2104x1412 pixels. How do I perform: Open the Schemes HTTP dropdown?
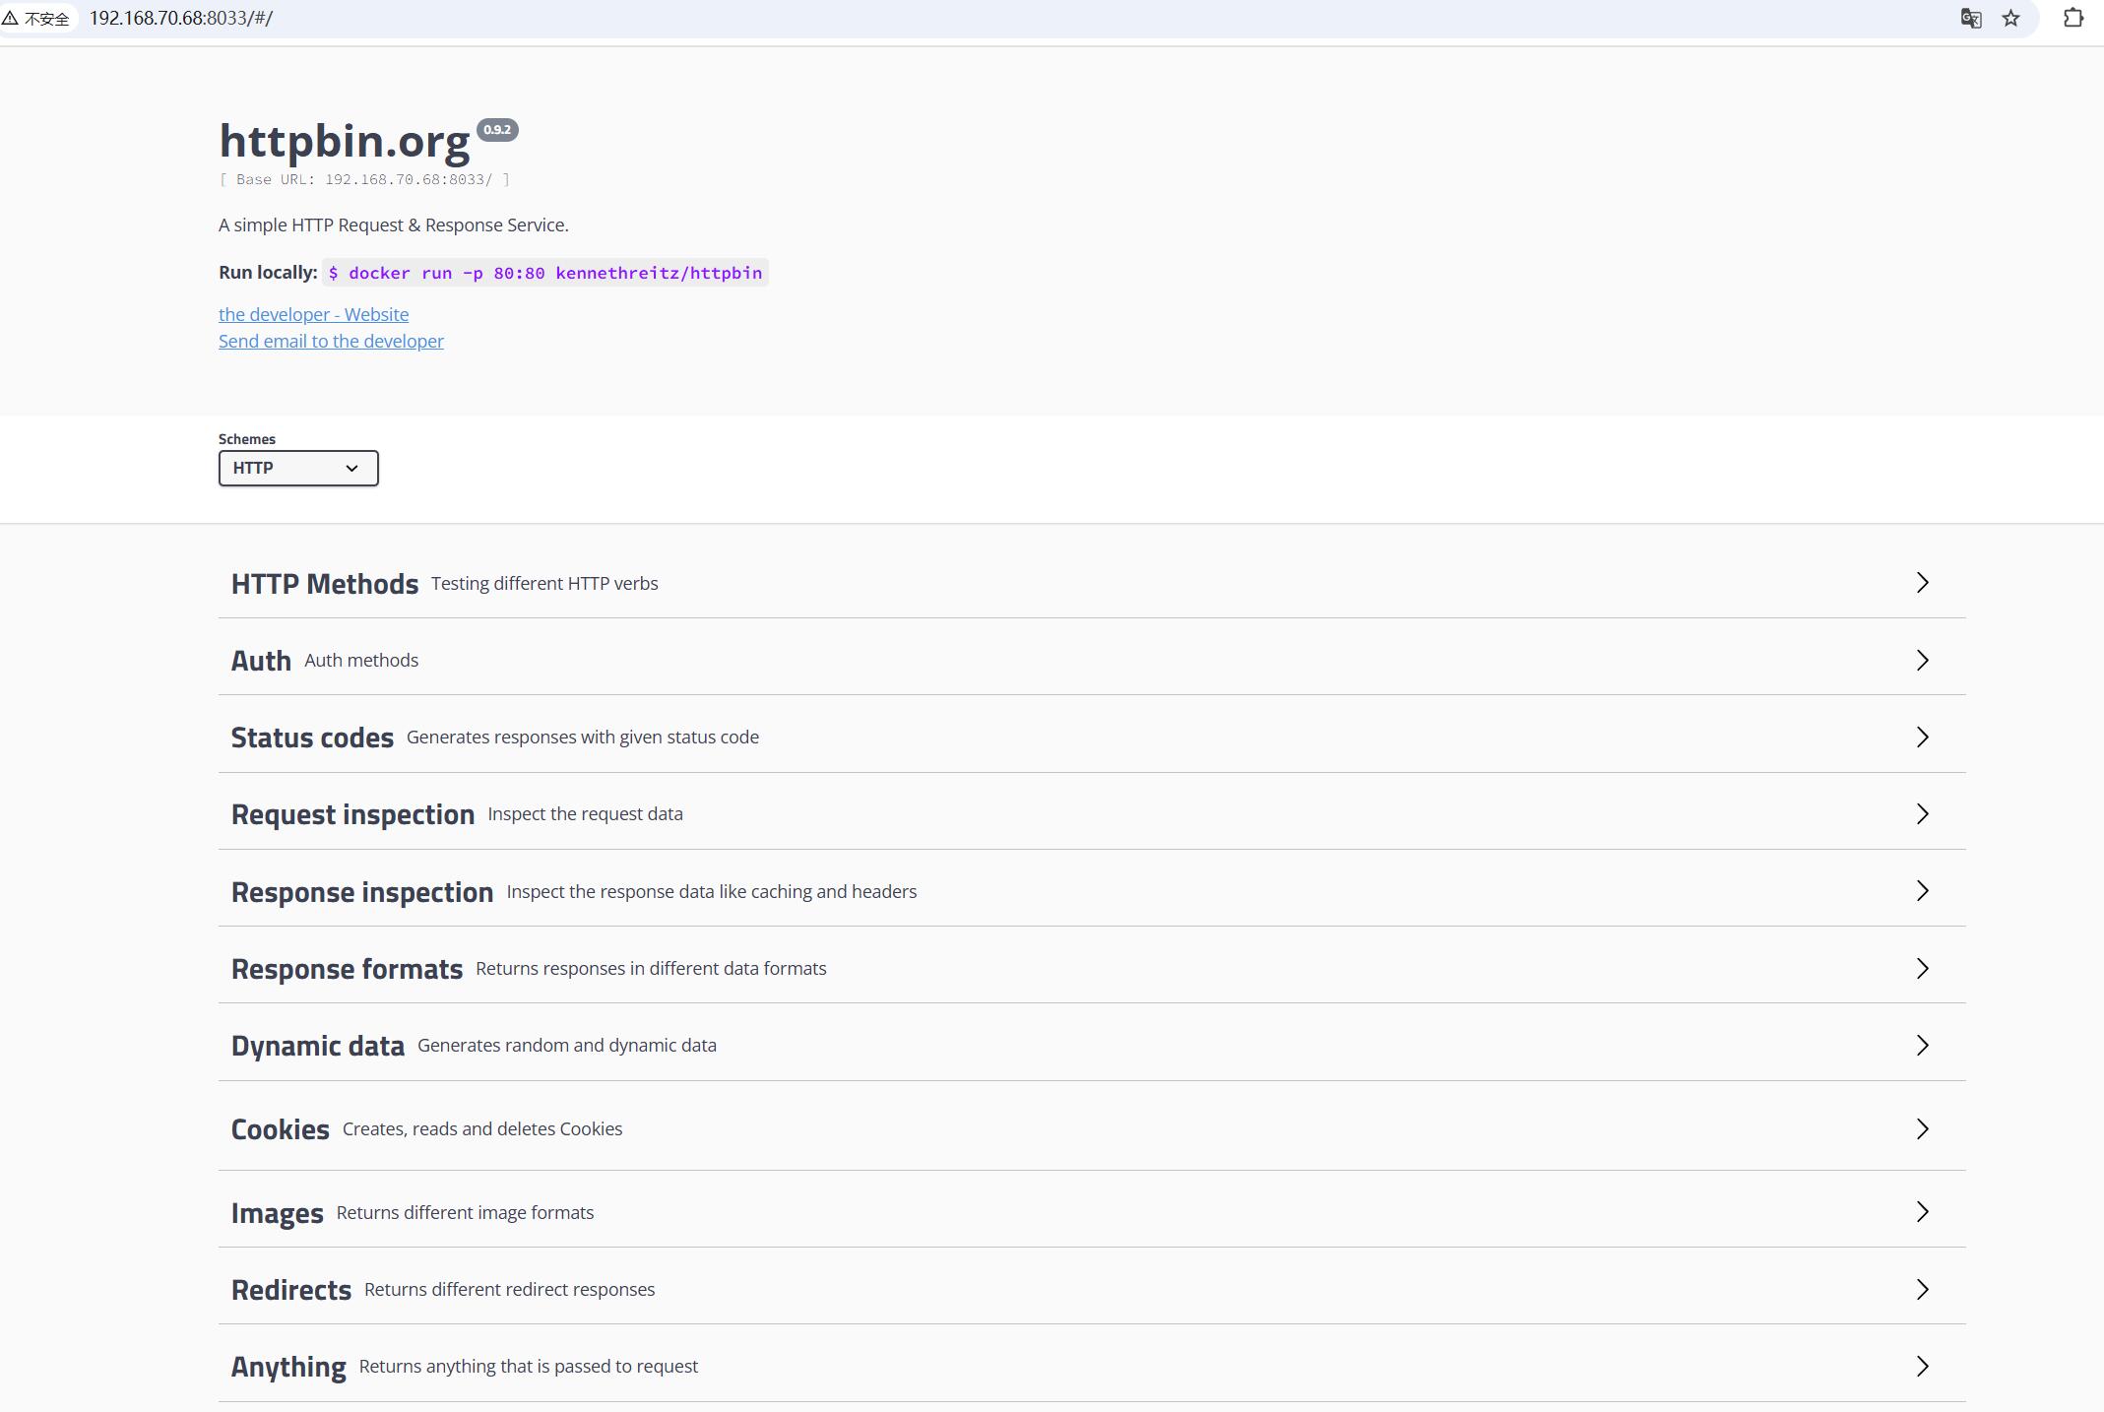coord(298,468)
